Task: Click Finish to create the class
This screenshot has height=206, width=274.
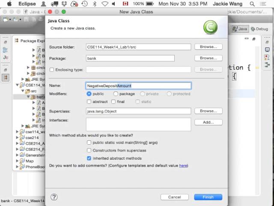Action: coord(208,197)
